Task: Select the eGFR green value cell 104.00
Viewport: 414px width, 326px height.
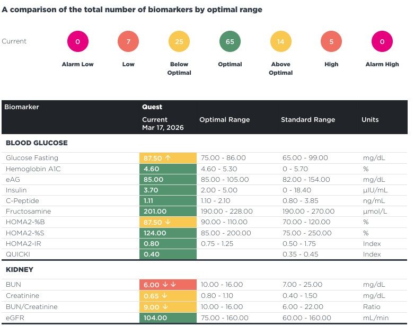Action: click(168, 318)
